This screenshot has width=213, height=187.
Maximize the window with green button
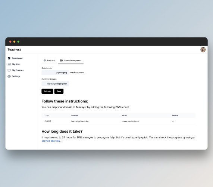pos(18,42)
